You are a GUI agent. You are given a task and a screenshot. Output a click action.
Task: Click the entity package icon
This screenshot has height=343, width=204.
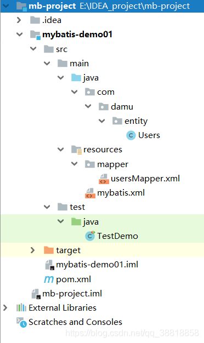coord(117,121)
